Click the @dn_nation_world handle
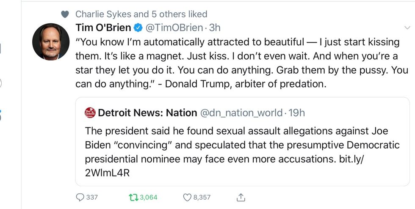 click(241, 113)
